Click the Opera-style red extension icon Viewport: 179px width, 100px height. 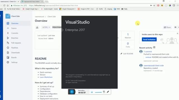(x=158, y=6)
